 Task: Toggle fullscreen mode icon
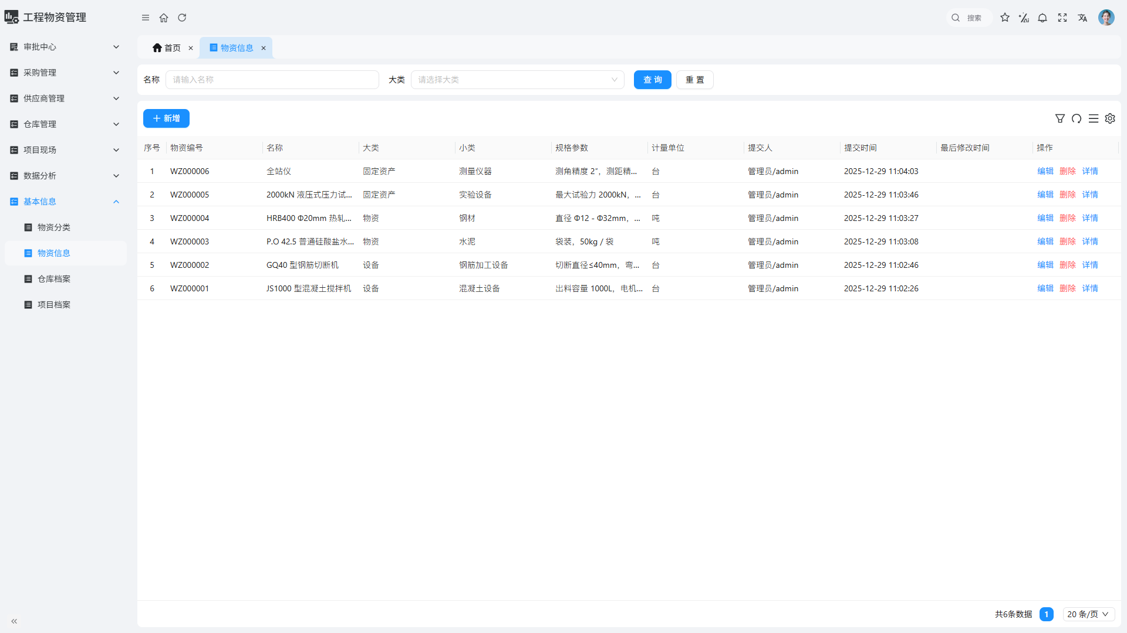coord(1062,18)
